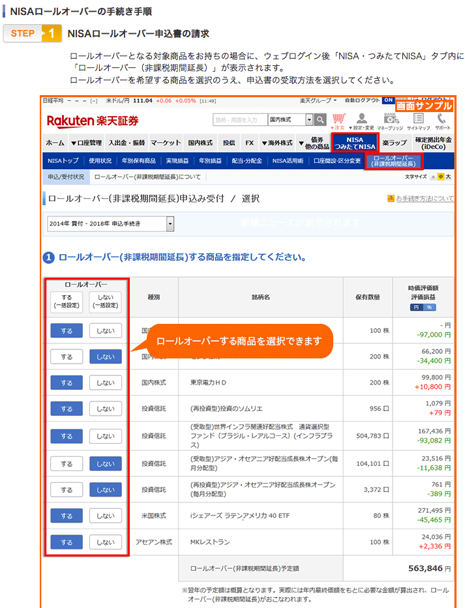Screen dimensions: 465x608
Task: Toggle auto logout ON switch
Action: [388, 100]
